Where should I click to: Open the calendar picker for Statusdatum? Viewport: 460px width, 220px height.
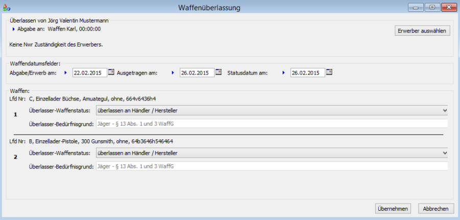coord(329,72)
